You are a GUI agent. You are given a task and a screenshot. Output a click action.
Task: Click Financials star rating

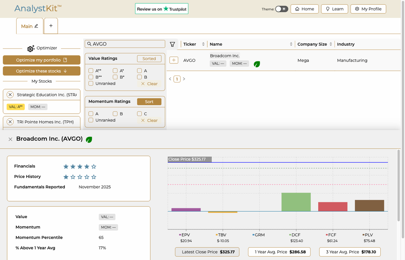tap(80, 166)
